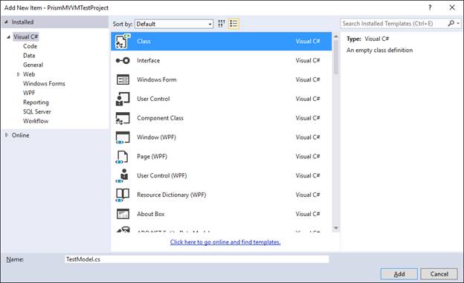Click the search magnifier icon
The image size is (464, 283).
[x=451, y=23]
